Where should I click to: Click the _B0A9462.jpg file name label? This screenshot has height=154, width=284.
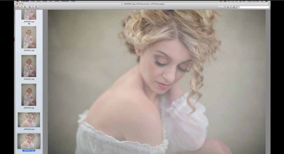[29, 79]
